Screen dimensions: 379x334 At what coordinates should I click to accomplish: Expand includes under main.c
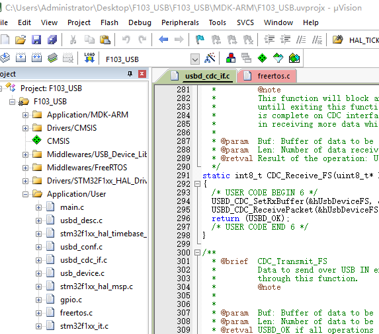click(38, 208)
